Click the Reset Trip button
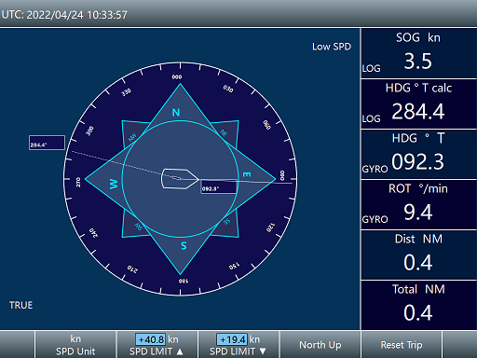477x358 pixels. point(402,345)
